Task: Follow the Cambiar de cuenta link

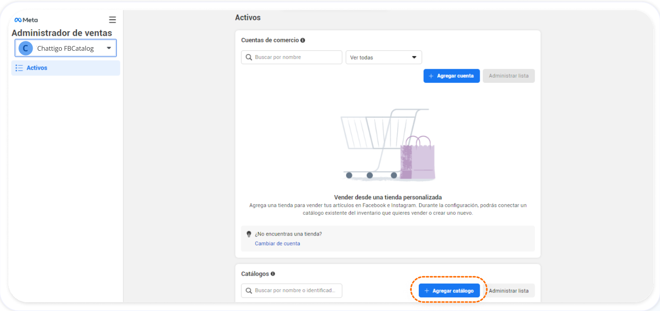Action: [x=277, y=244]
